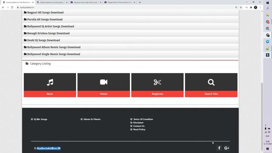272x153 pixels.
Task: Click the scrollbar up arrow
Action: (x=262, y=11)
